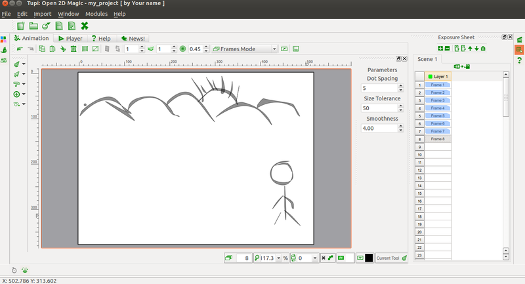Open the Frames Mode dropdown

tap(245, 49)
